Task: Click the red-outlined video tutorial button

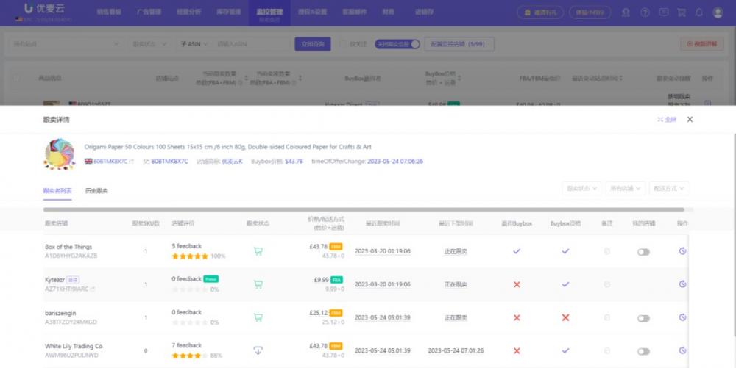Action: coord(701,44)
